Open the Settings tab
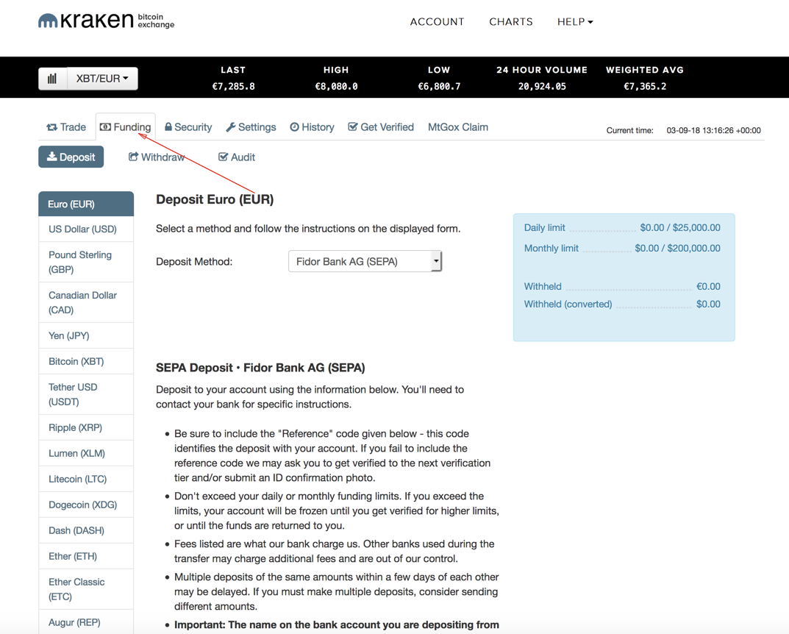Viewport: 789px width, 634px height. pos(251,127)
